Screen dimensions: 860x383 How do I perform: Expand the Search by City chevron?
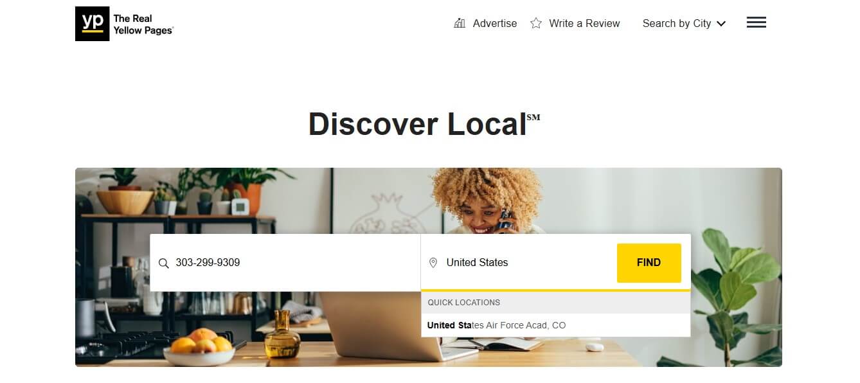point(721,24)
